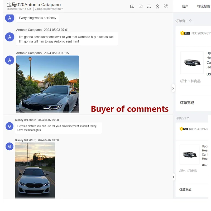Select order number NO: 204014975

[x=199, y=129]
